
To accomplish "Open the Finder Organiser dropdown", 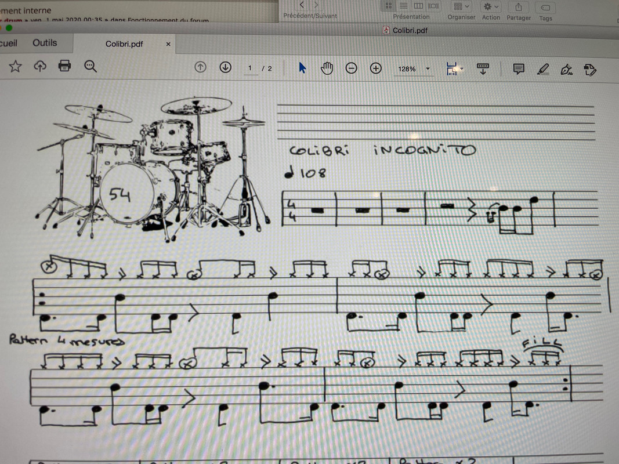I will click(x=461, y=7).
